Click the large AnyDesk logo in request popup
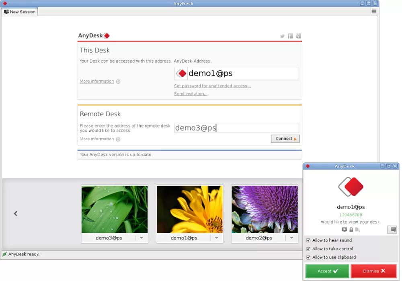Image resolution: width=402 pixels, height=281 pixels. 351,187
